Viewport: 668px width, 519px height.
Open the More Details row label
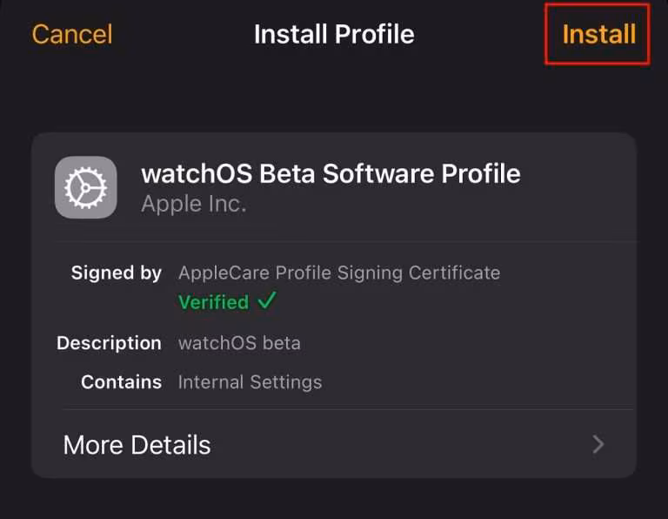click(x=137, y=445)
